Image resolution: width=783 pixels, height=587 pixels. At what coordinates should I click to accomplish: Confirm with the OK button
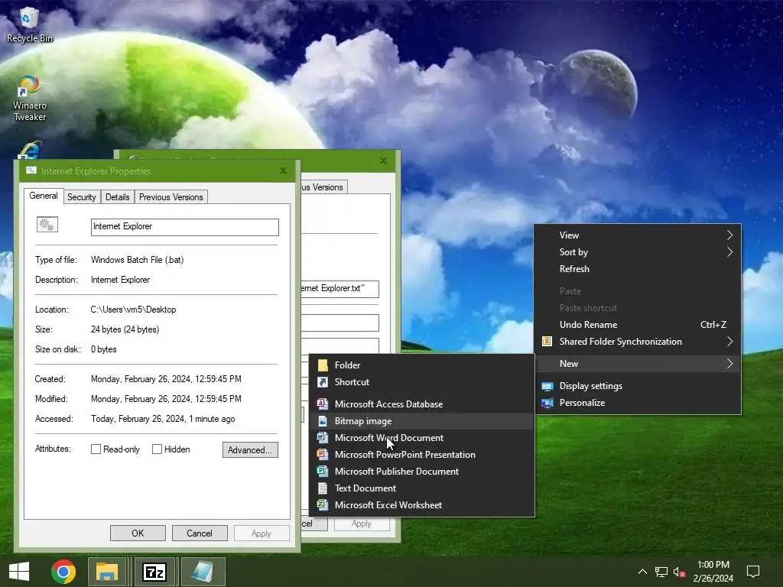pyautogui.click(x=138, y=533)
